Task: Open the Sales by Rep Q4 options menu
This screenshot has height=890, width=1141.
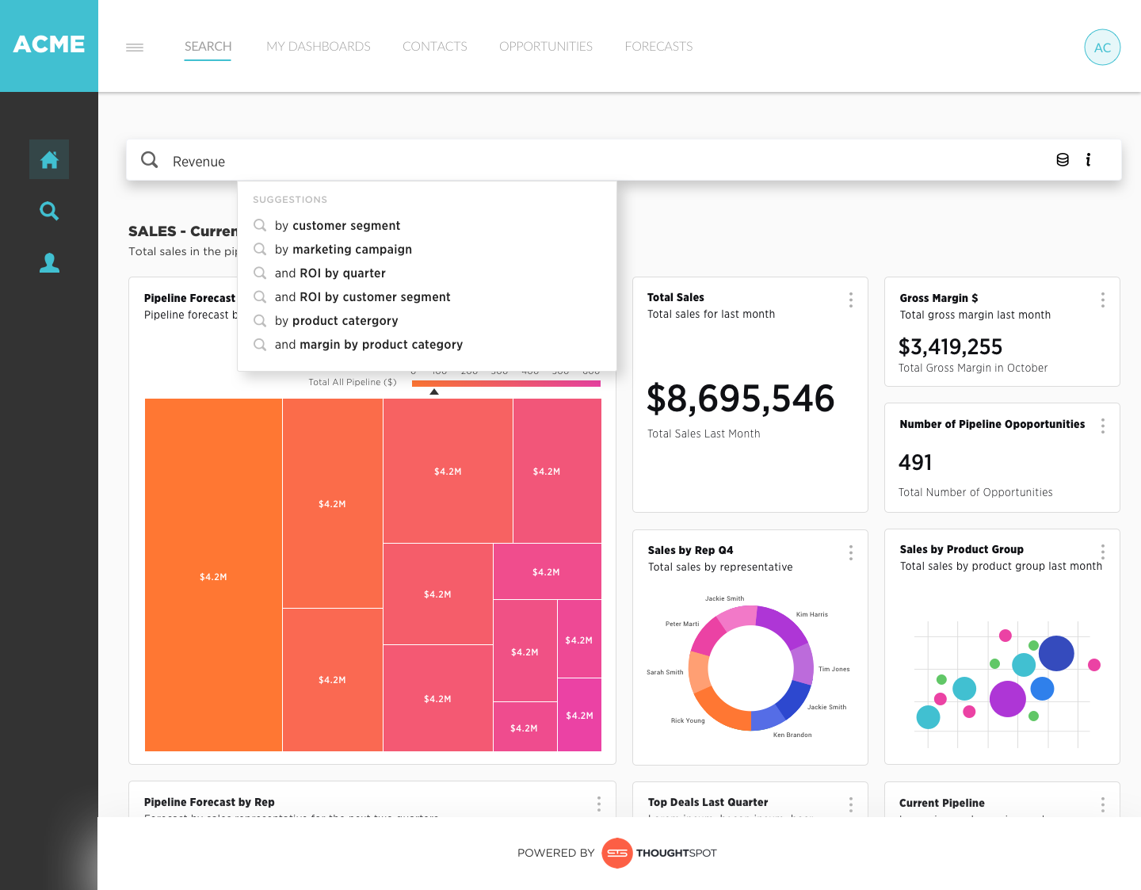Action: 851,552
